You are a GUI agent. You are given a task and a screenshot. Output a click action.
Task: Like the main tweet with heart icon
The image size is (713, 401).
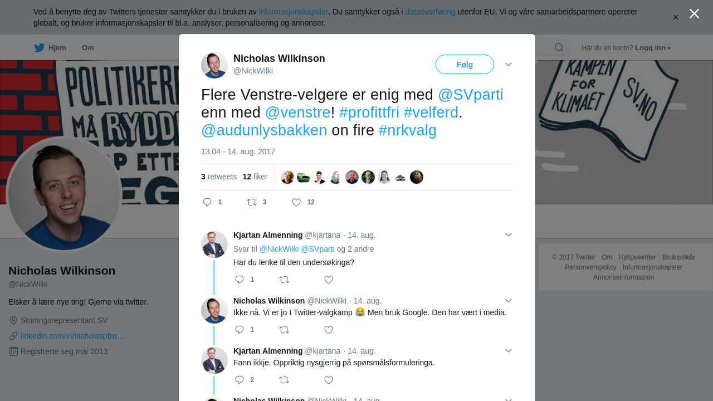(296, 202)
